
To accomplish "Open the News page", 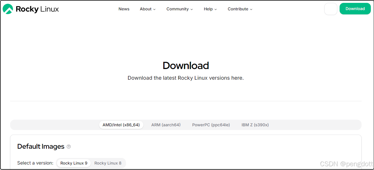I will point(124,9).
